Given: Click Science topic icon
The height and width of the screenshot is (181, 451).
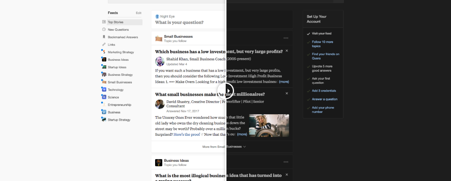Looking at the screenshot, I should click(104, 97).
